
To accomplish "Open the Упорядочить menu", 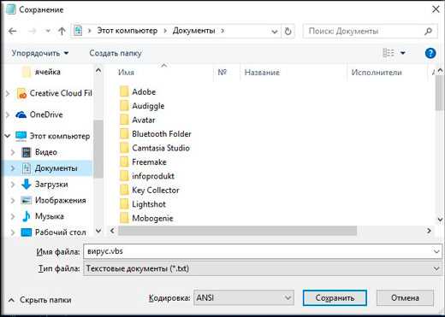I will (40, 53).
